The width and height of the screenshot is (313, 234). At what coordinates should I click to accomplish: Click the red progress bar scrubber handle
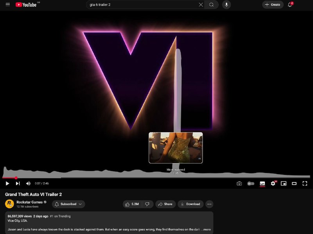[x=16, y=178]
